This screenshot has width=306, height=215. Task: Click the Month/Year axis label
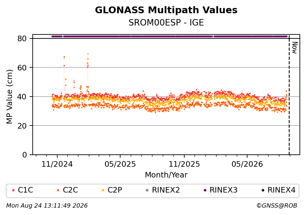[166, 175]
